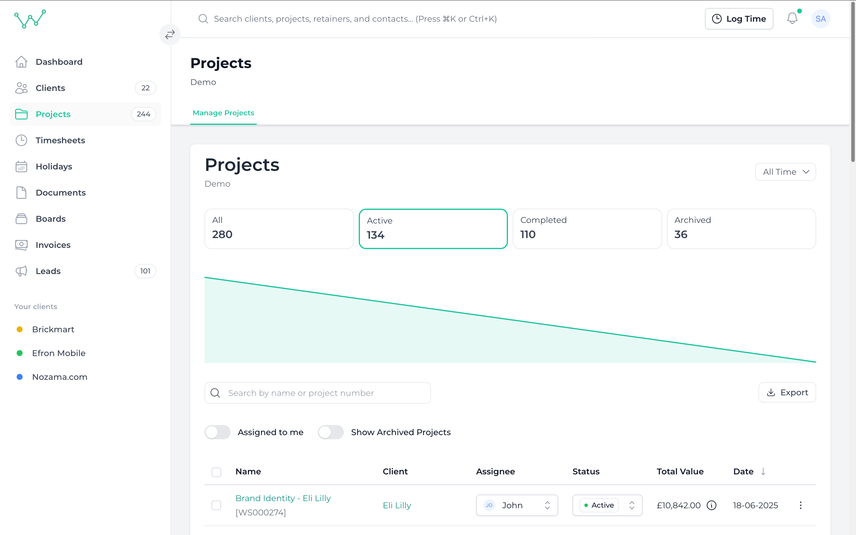Click the Boards icon in the sidebar
The image size is (856, 535).
(22, 219)
